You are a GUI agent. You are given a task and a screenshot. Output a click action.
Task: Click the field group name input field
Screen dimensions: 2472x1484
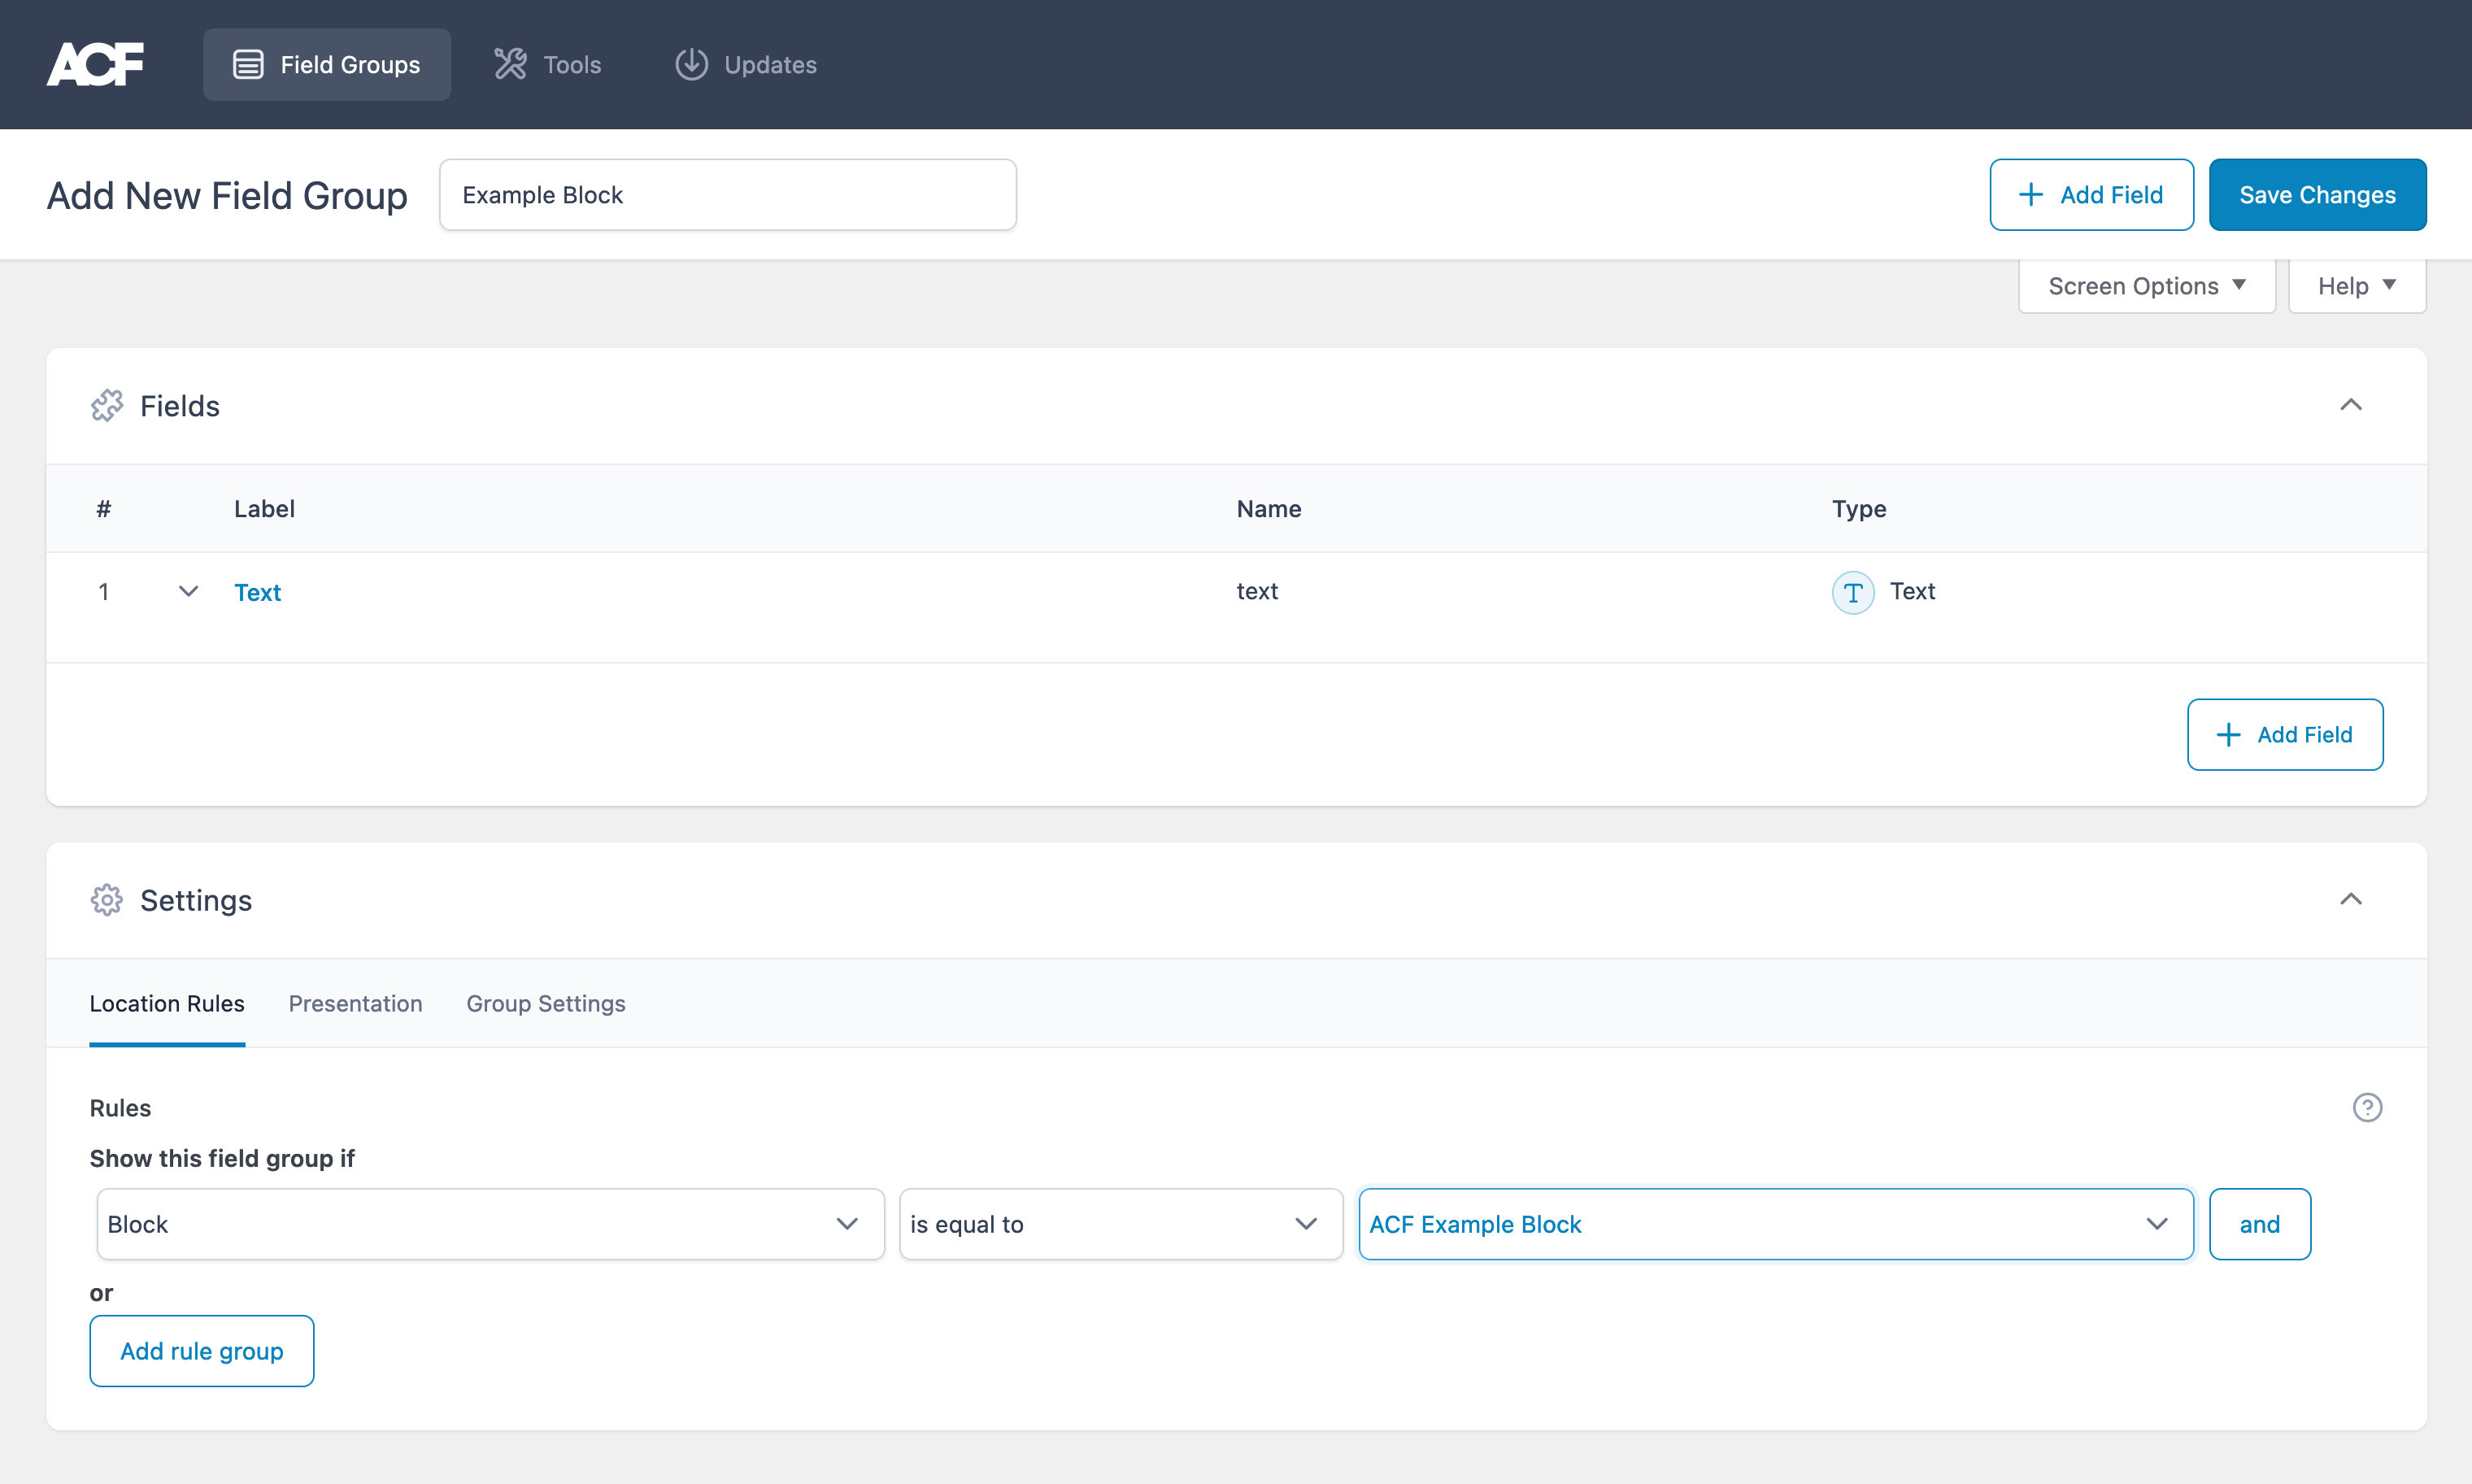point(725,194)
